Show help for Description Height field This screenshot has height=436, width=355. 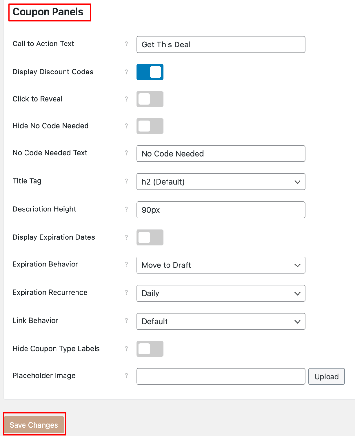126,209
